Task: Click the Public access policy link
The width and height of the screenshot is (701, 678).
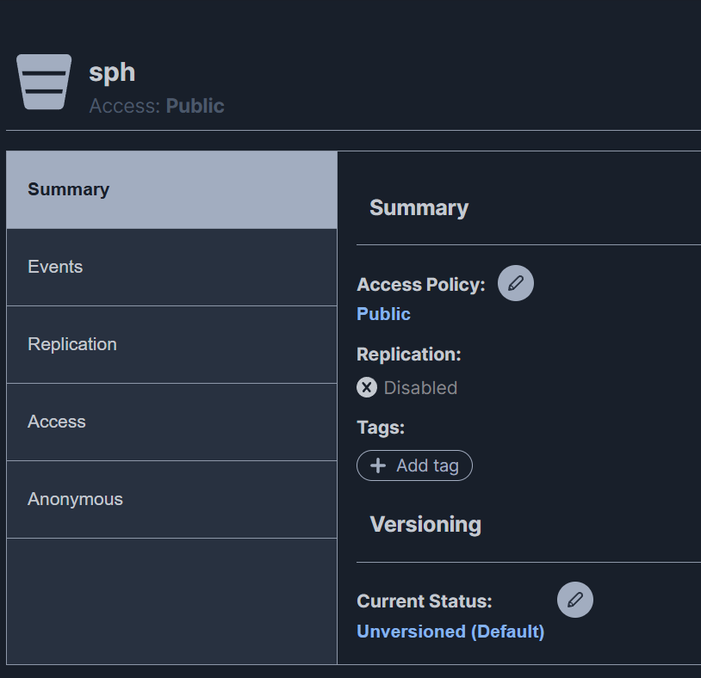Action: 383,314
